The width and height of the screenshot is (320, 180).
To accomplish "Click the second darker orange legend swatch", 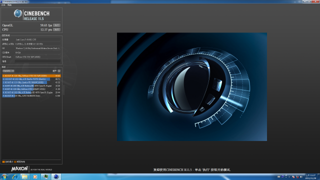I will (15, 162).
